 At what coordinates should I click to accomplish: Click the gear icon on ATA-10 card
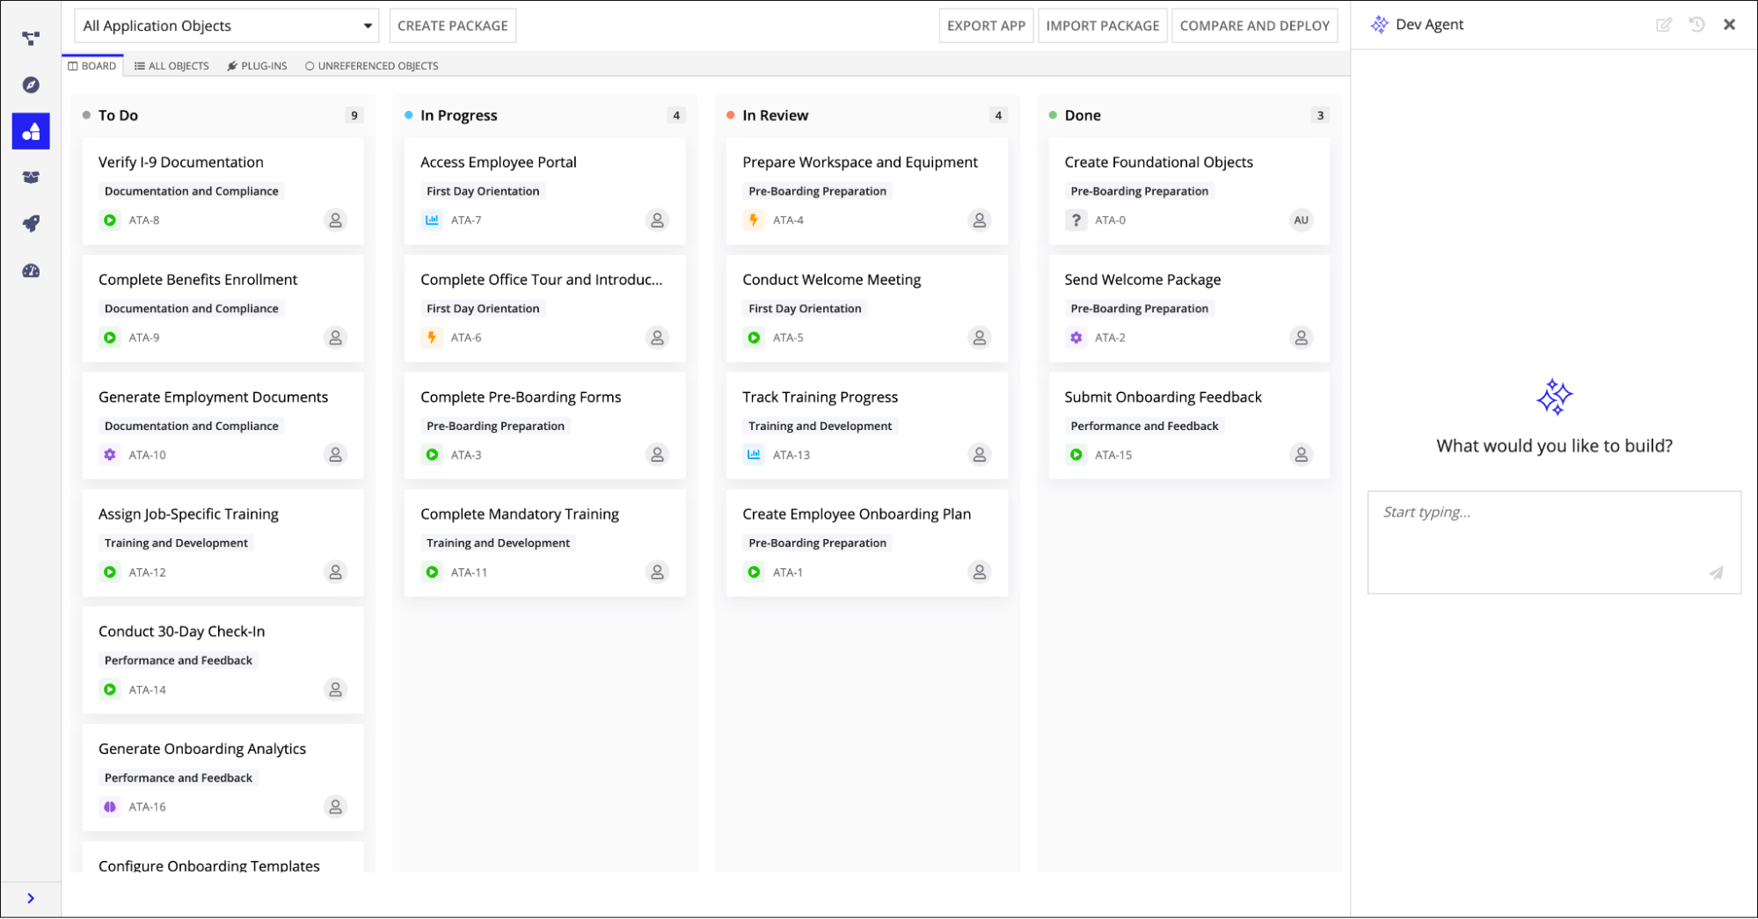click(x=110, y=455)
